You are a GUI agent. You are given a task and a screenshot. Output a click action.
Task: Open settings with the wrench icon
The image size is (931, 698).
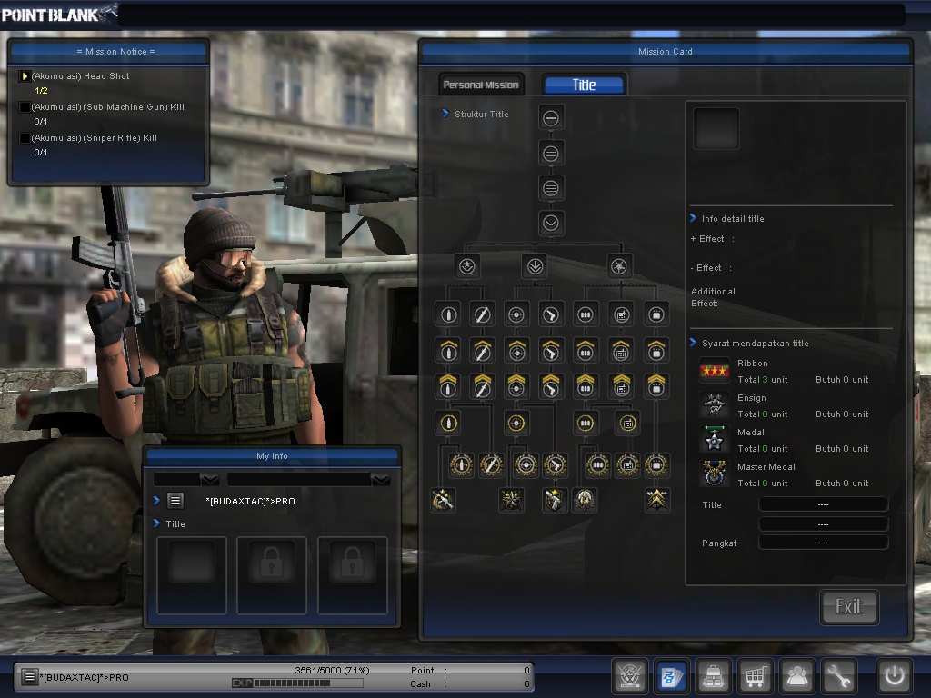pos(838,675)
